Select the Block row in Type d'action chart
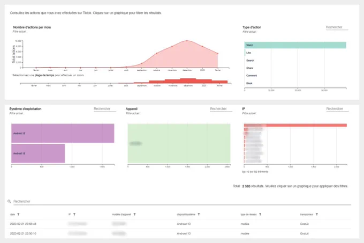 point(249,83)
